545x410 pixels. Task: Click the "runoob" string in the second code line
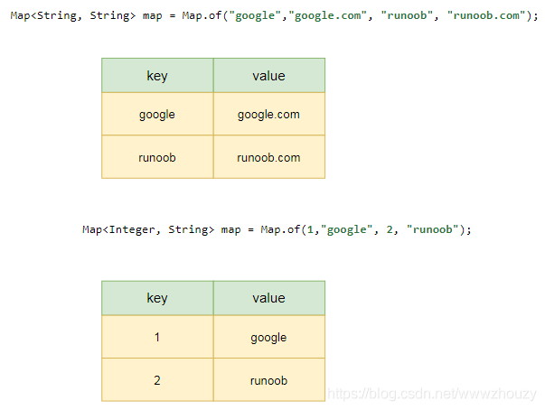tap(433, 229)
